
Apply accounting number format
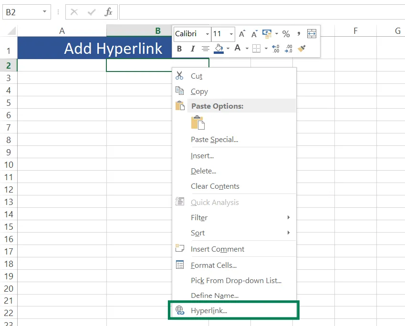[267, 34]
